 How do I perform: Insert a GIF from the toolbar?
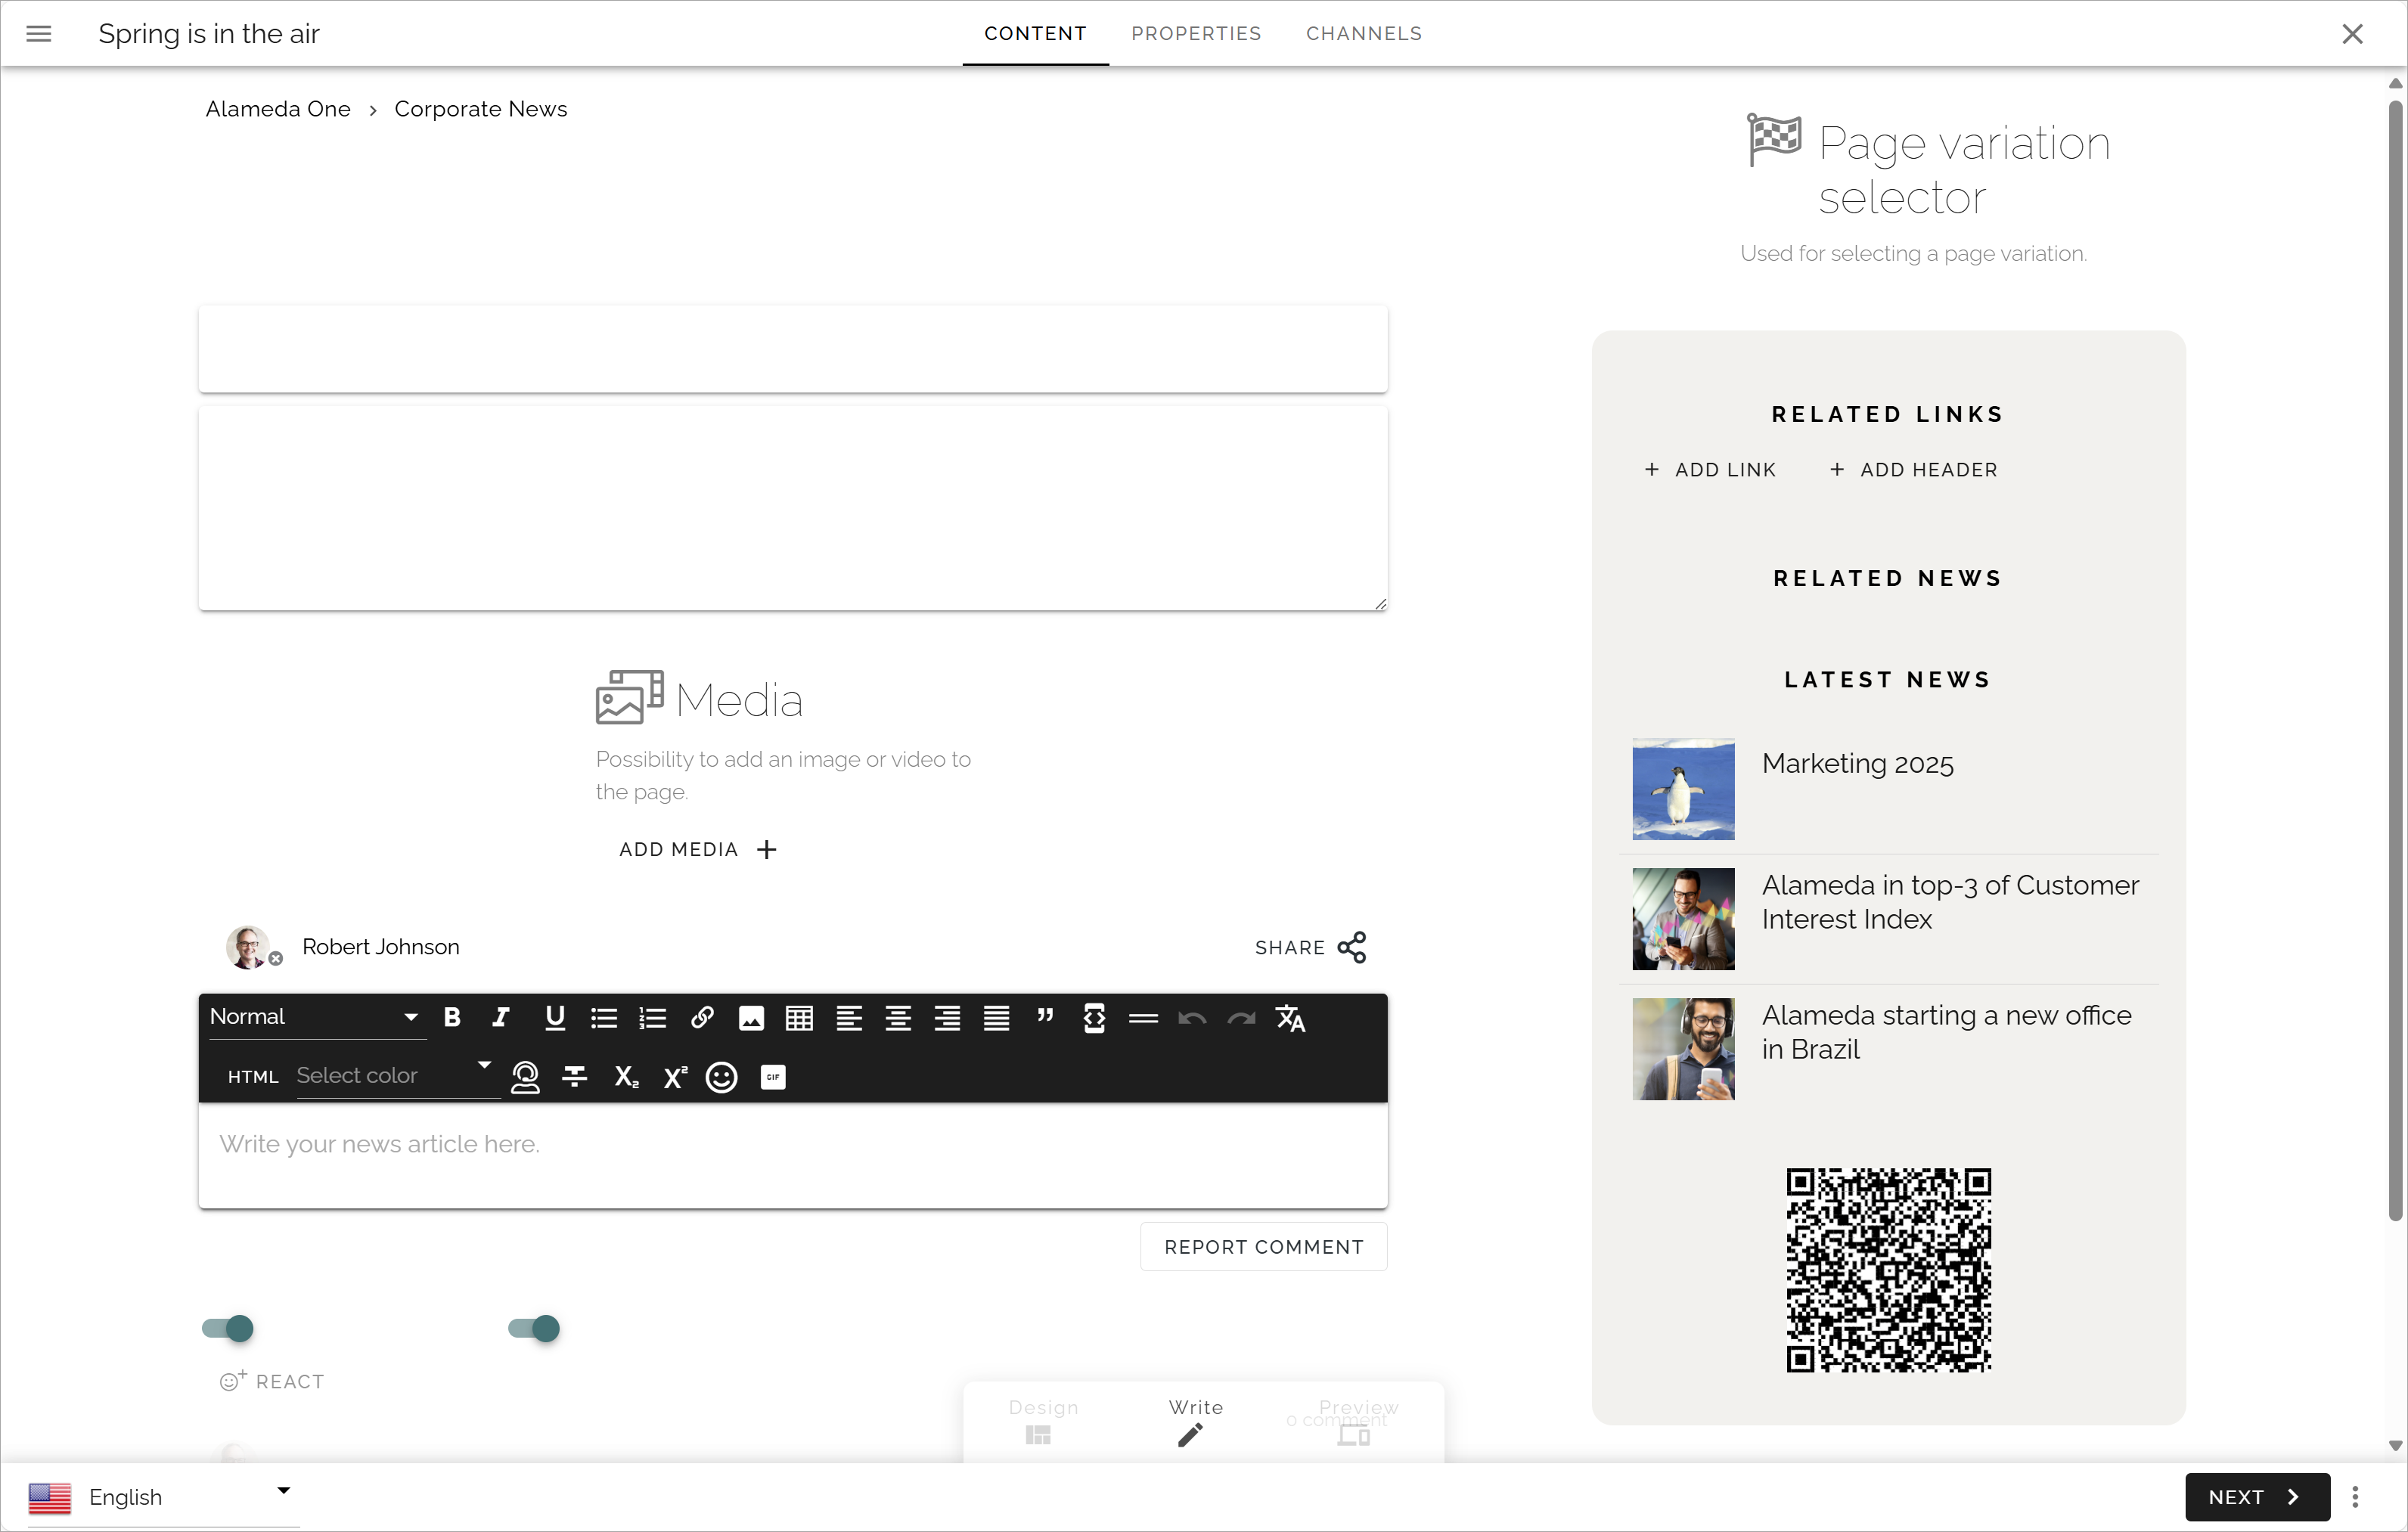coord(773,1077)
